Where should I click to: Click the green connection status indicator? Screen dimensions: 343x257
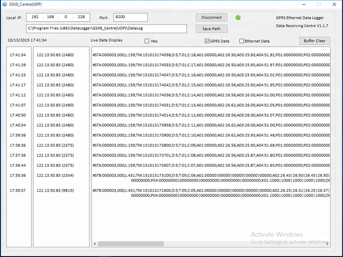tap(238, 17)
